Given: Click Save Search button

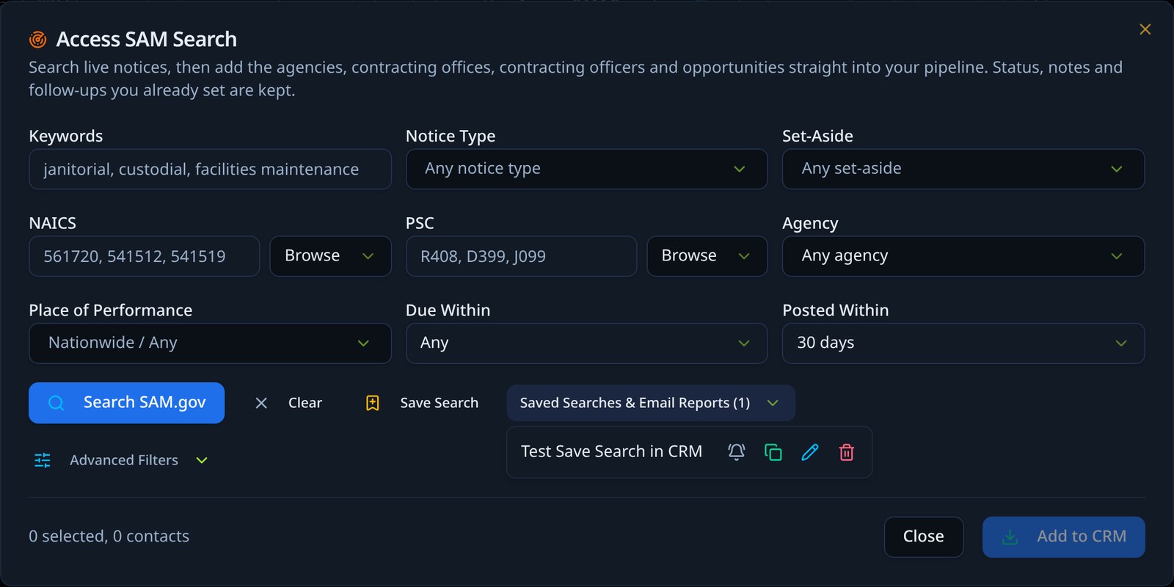Looking at the screenshot, I should click(422, 403).
